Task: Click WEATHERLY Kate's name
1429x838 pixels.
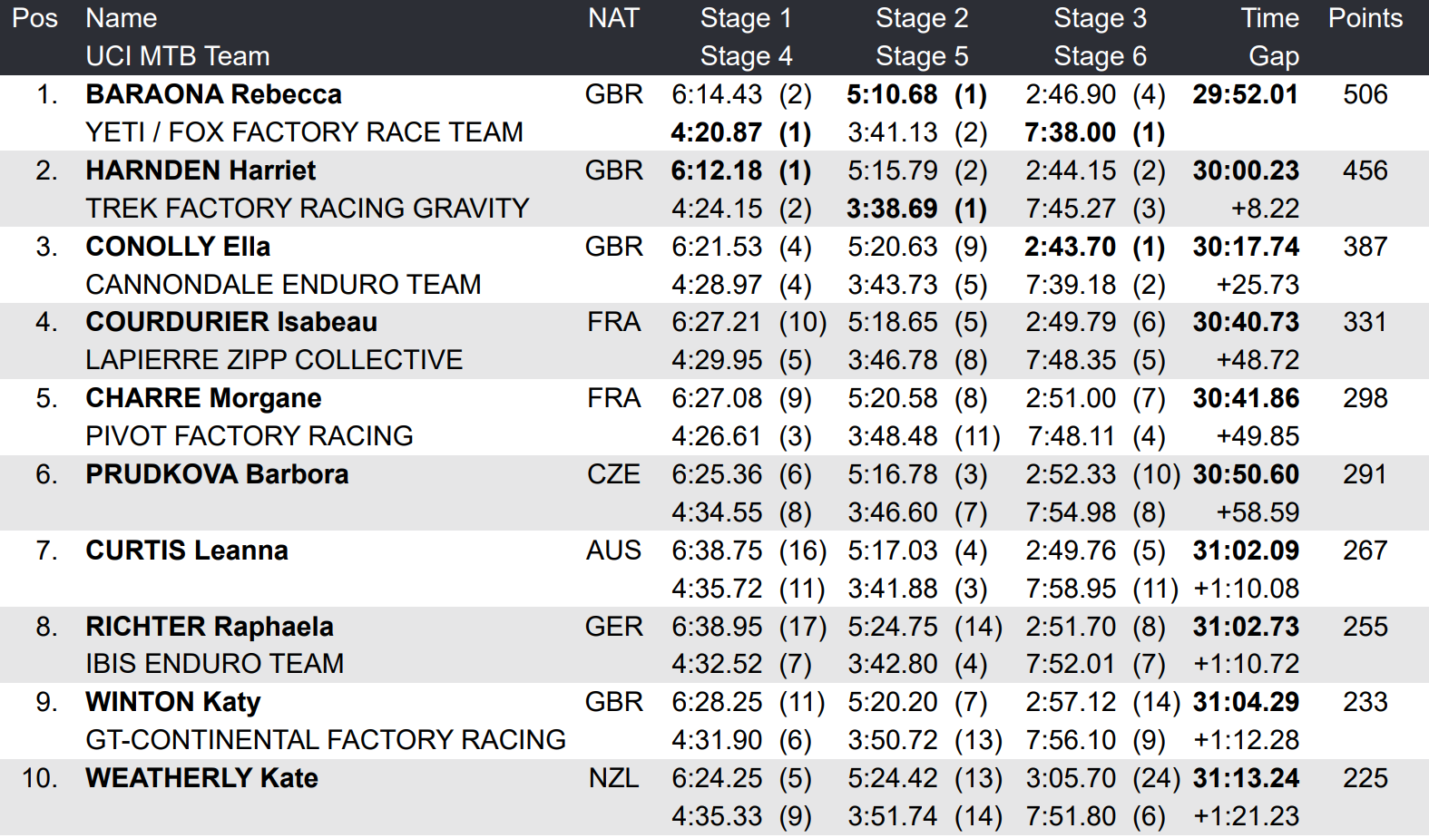Action: (x=201, y=778)
